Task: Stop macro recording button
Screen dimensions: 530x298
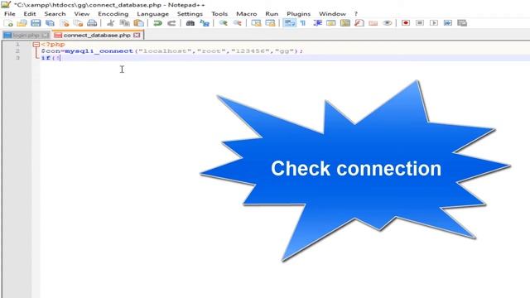Action: 420,23
